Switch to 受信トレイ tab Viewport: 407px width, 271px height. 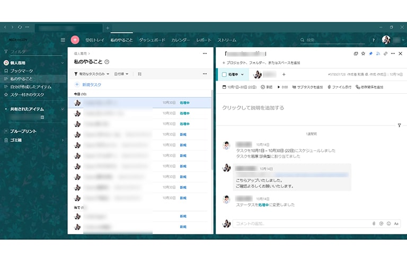pos(95,40)
